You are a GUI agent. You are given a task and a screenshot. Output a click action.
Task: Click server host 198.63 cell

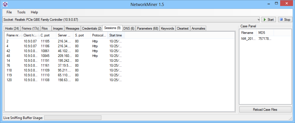65,80
